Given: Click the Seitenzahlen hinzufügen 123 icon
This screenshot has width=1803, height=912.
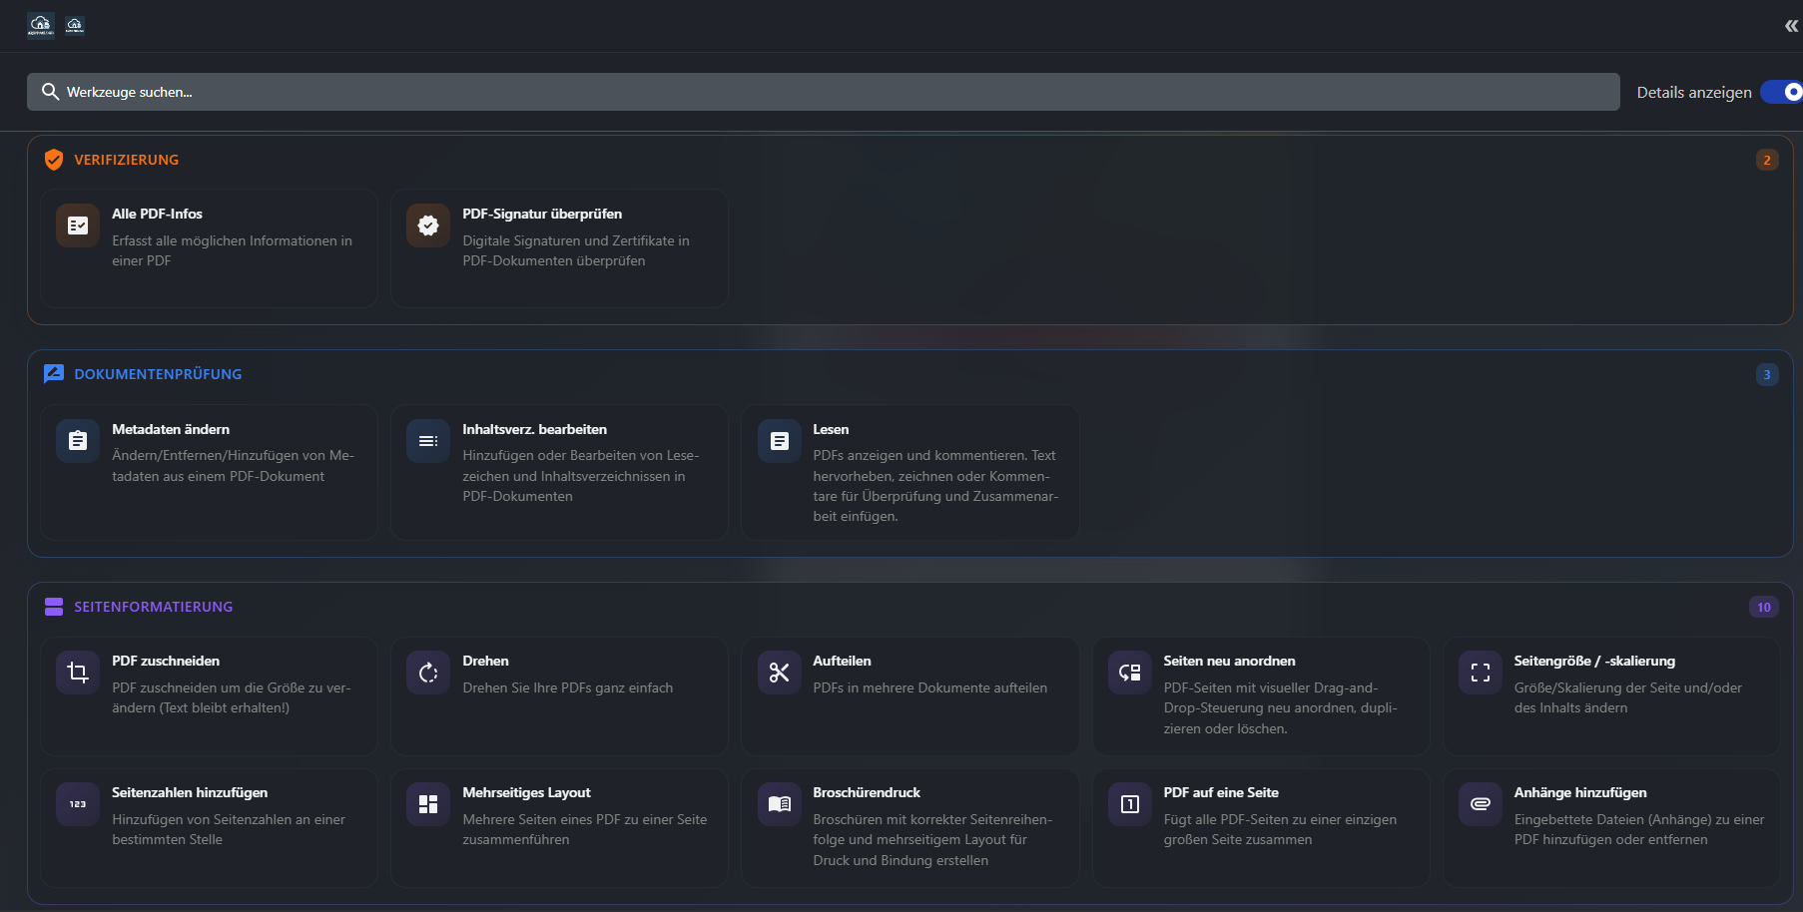Looking at the screenshot, I should coord(78,804).
